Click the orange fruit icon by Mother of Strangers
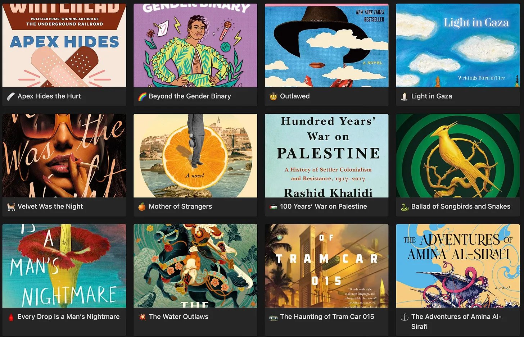This screenshot has height=337, width=524. [142, 206]
